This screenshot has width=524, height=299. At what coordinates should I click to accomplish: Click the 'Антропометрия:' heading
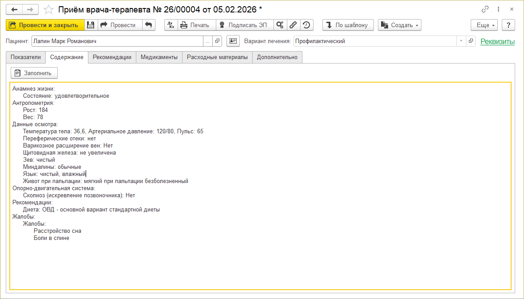pos(33,103)
